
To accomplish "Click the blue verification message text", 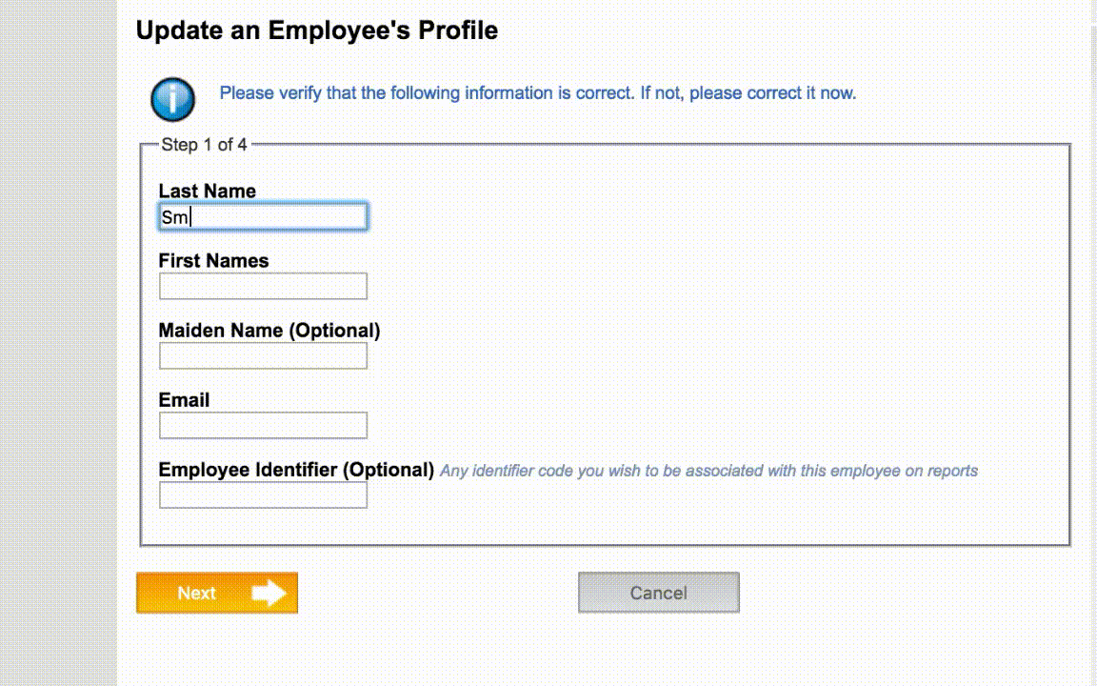I will [x=537, y=93].
